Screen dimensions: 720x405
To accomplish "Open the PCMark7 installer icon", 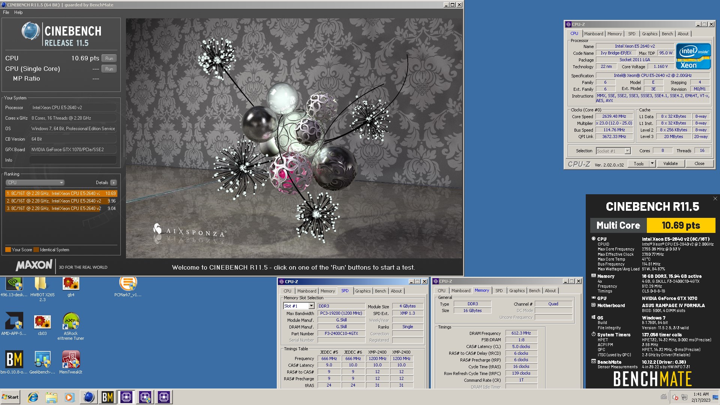I will 128,287.
